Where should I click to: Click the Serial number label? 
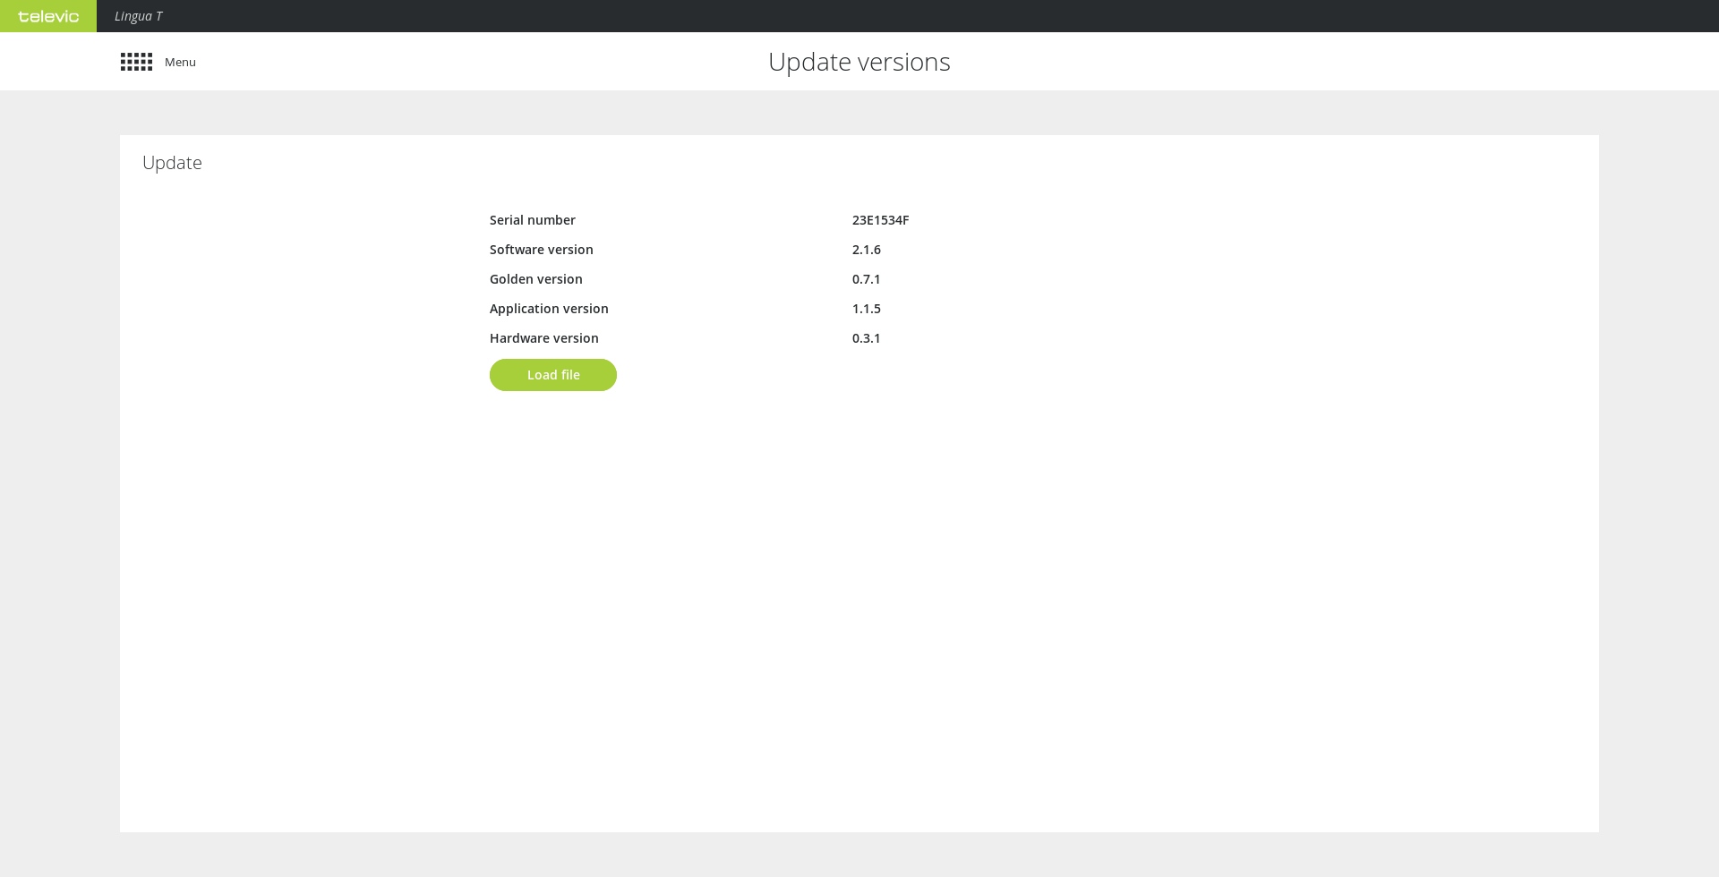pos(532,220)
